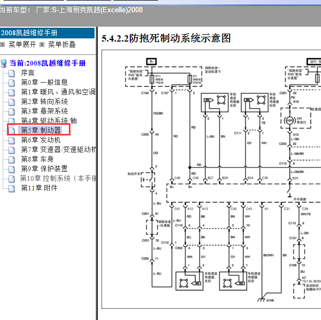Image resolution: width=321 pixels, height=320 pixels.
Task: Click the document icon beside 序言
Action: click(11, 73)
